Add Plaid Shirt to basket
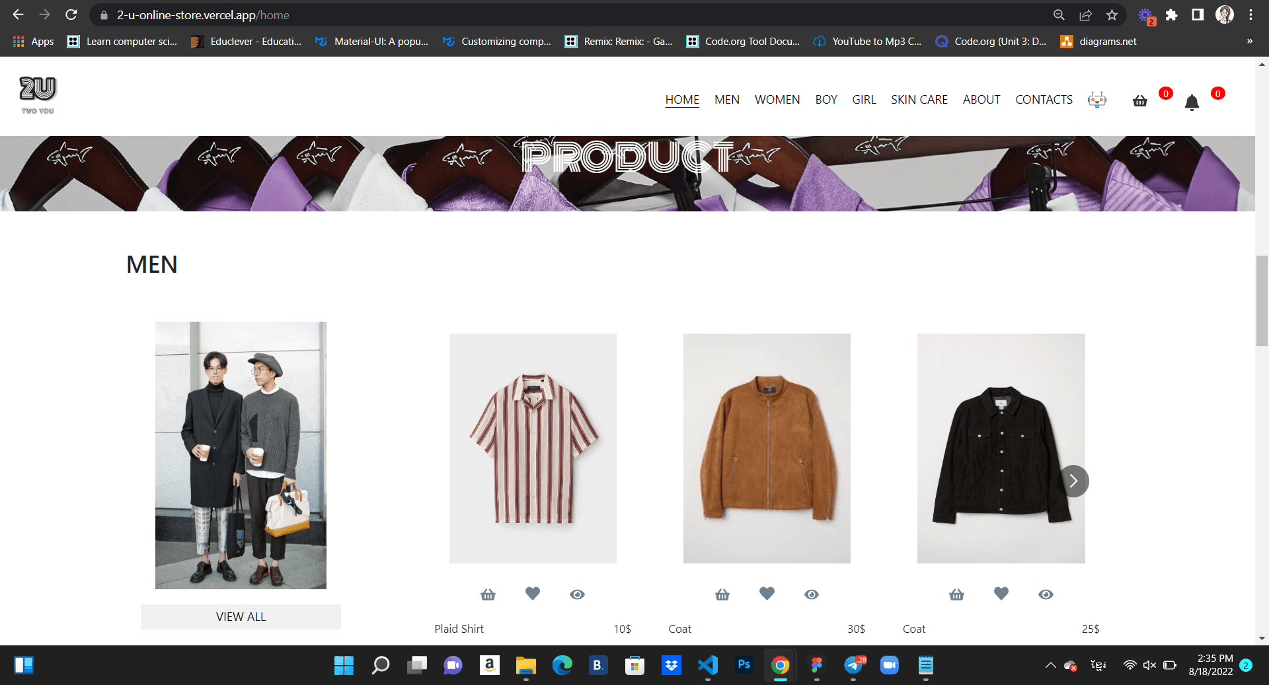Screen dimensions: 1269x685 click(x=488, y=595)
